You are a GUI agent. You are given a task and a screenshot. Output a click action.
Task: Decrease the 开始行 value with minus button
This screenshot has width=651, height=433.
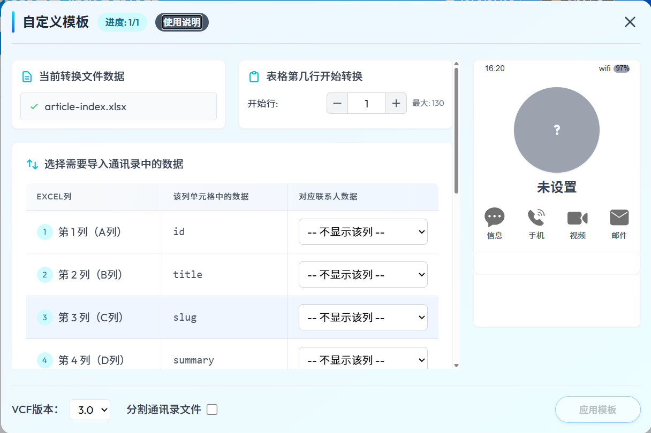coord(337,103)
